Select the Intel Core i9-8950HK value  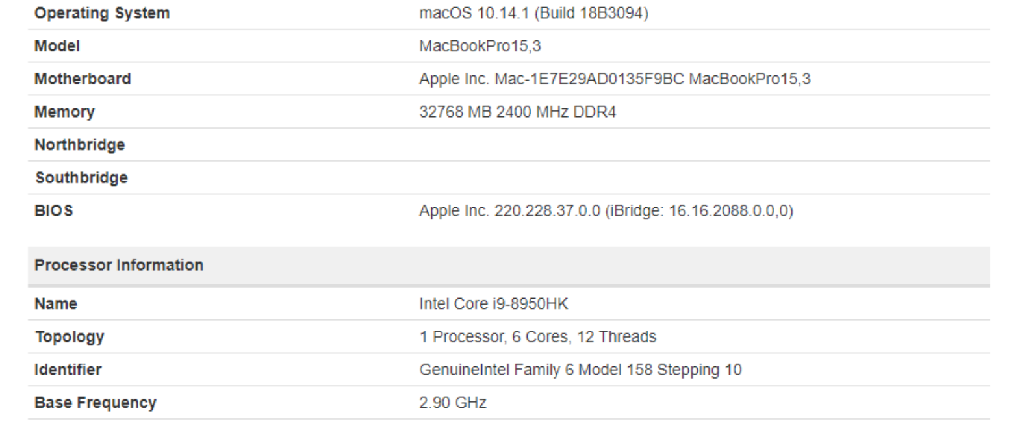coord(494,304)
